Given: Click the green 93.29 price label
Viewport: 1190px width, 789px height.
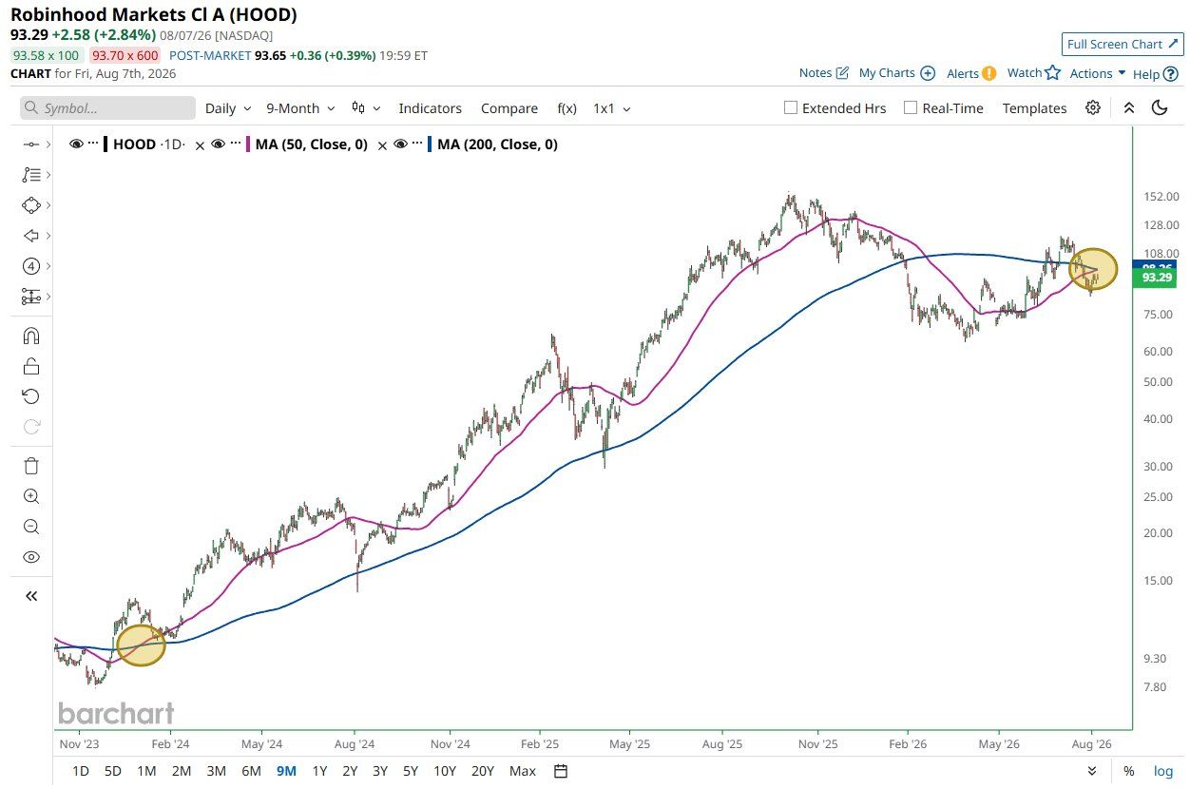Looking at the screenshot, I should pos(1156,278).
